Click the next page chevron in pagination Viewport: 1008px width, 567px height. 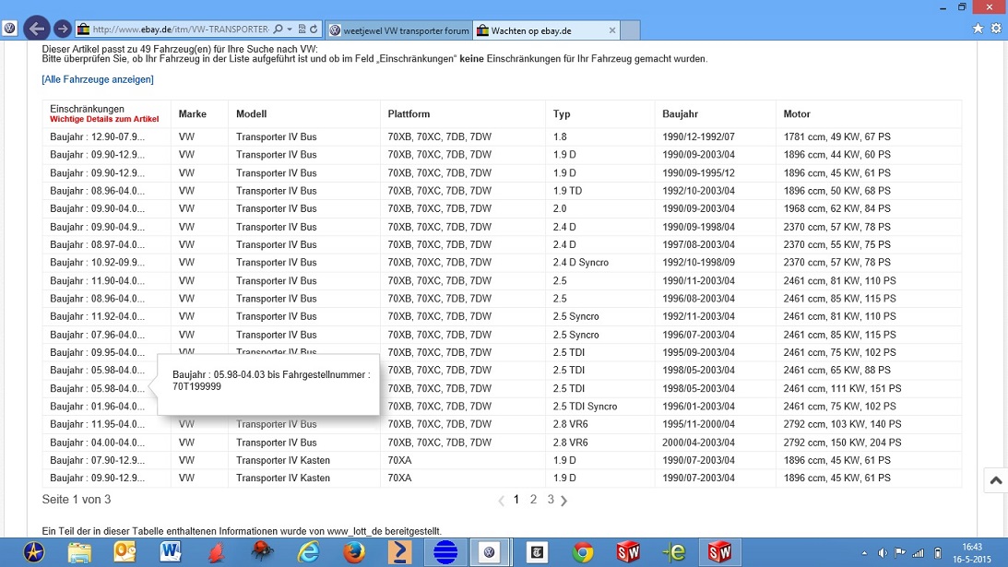[x=563, y=501]
